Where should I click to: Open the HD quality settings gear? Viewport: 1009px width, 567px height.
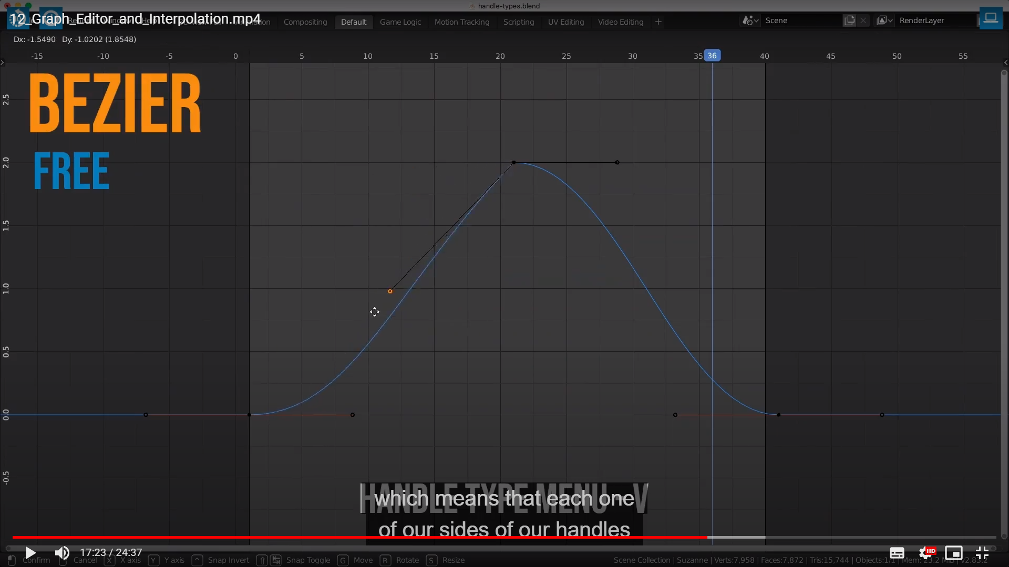(926, 553)
